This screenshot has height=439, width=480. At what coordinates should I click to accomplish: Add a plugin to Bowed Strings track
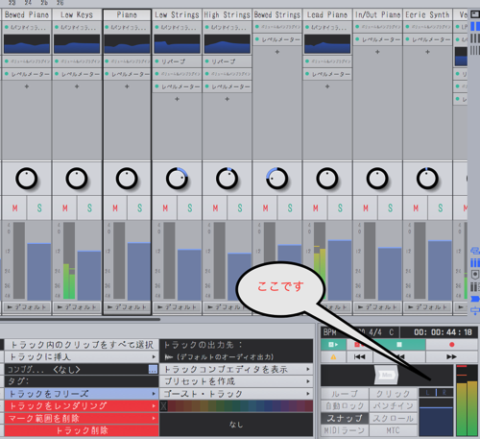277,52
